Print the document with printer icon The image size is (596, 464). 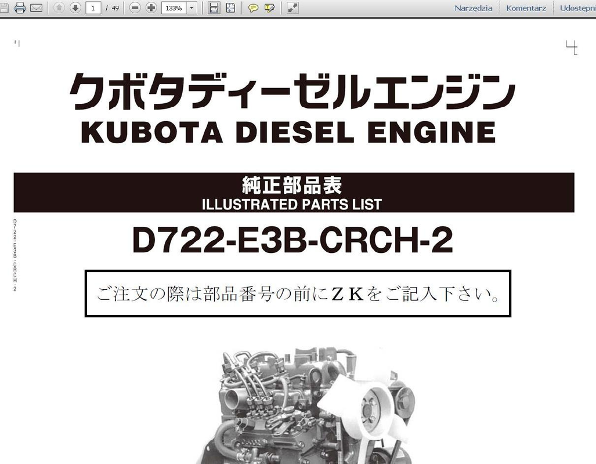(x=20, y=8)
